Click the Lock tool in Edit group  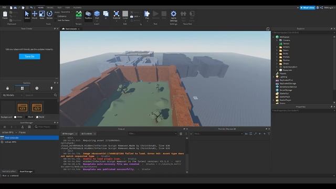pyautogui.click(x=134, y=16)
